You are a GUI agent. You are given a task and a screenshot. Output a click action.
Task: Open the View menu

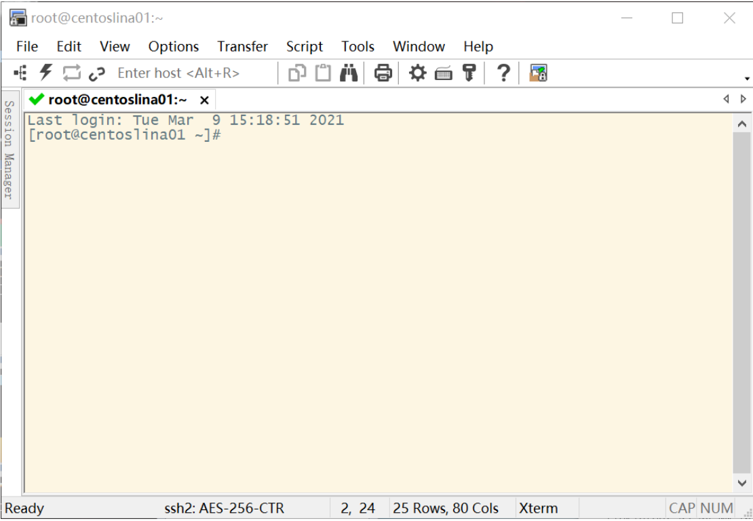115,47
